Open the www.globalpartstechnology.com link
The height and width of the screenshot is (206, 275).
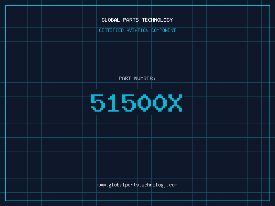(x=137, y=185)
